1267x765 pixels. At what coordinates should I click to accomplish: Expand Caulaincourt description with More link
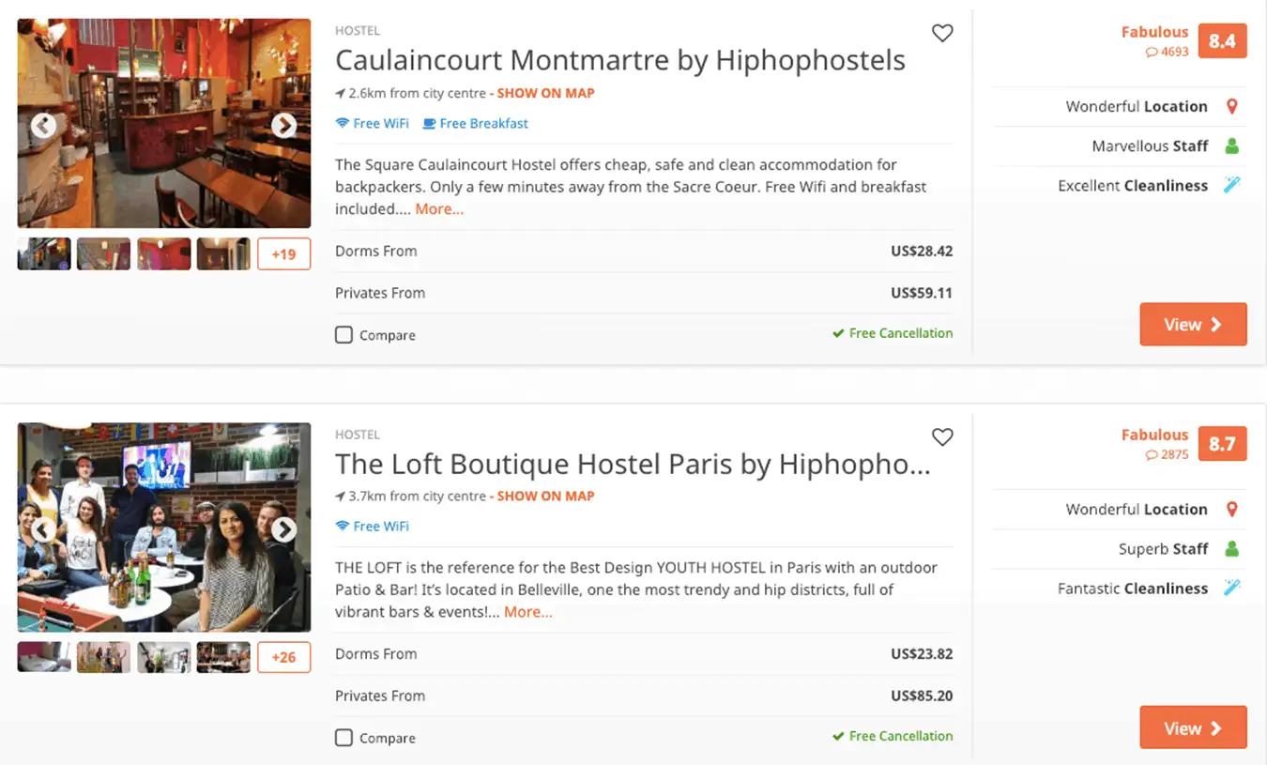(x=439, y=209)
